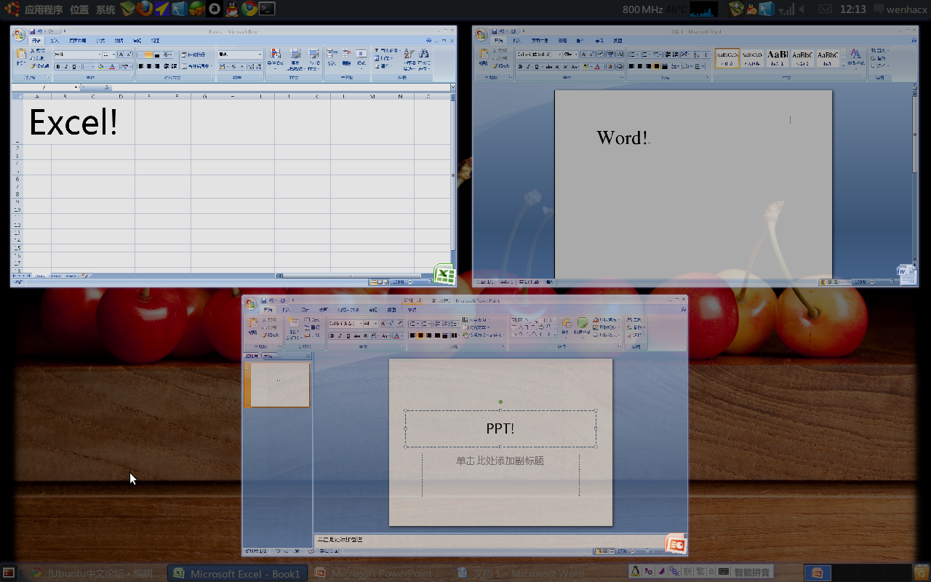Toggle Center alignment in PowerPoint ribbon
Viewport: 931px width, 582px height.
420,335
